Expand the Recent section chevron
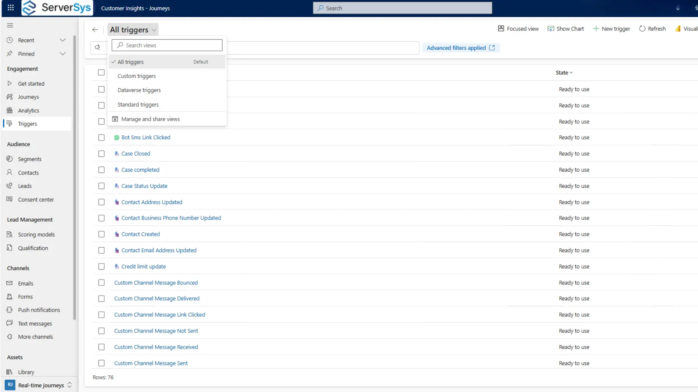This screenshot has height=392, width=698. pyautogui.click(x=63, y=40)
